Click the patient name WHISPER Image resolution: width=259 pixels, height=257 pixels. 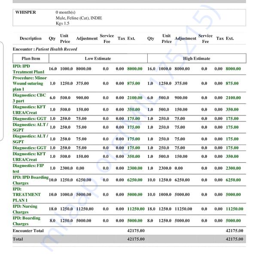(x=26, y=12)
